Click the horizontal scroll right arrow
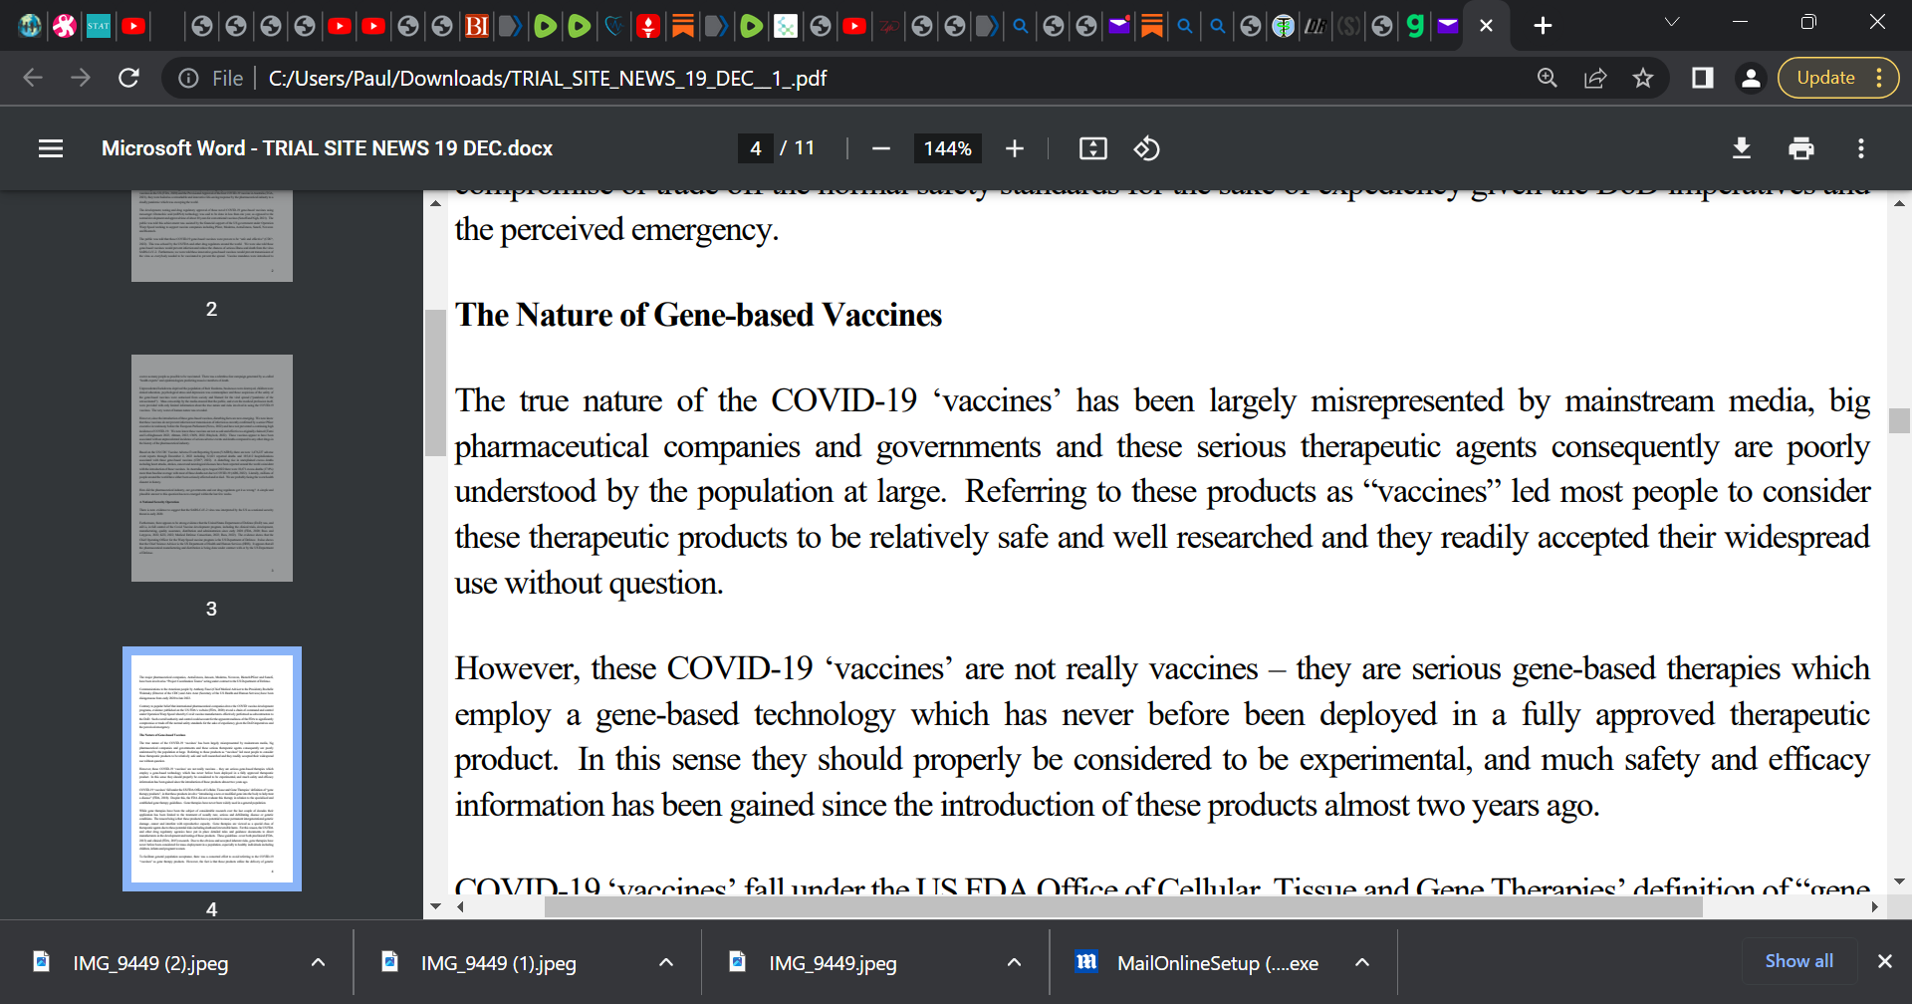This screenshot has width=1912, height=1004. coord(1875,906)
